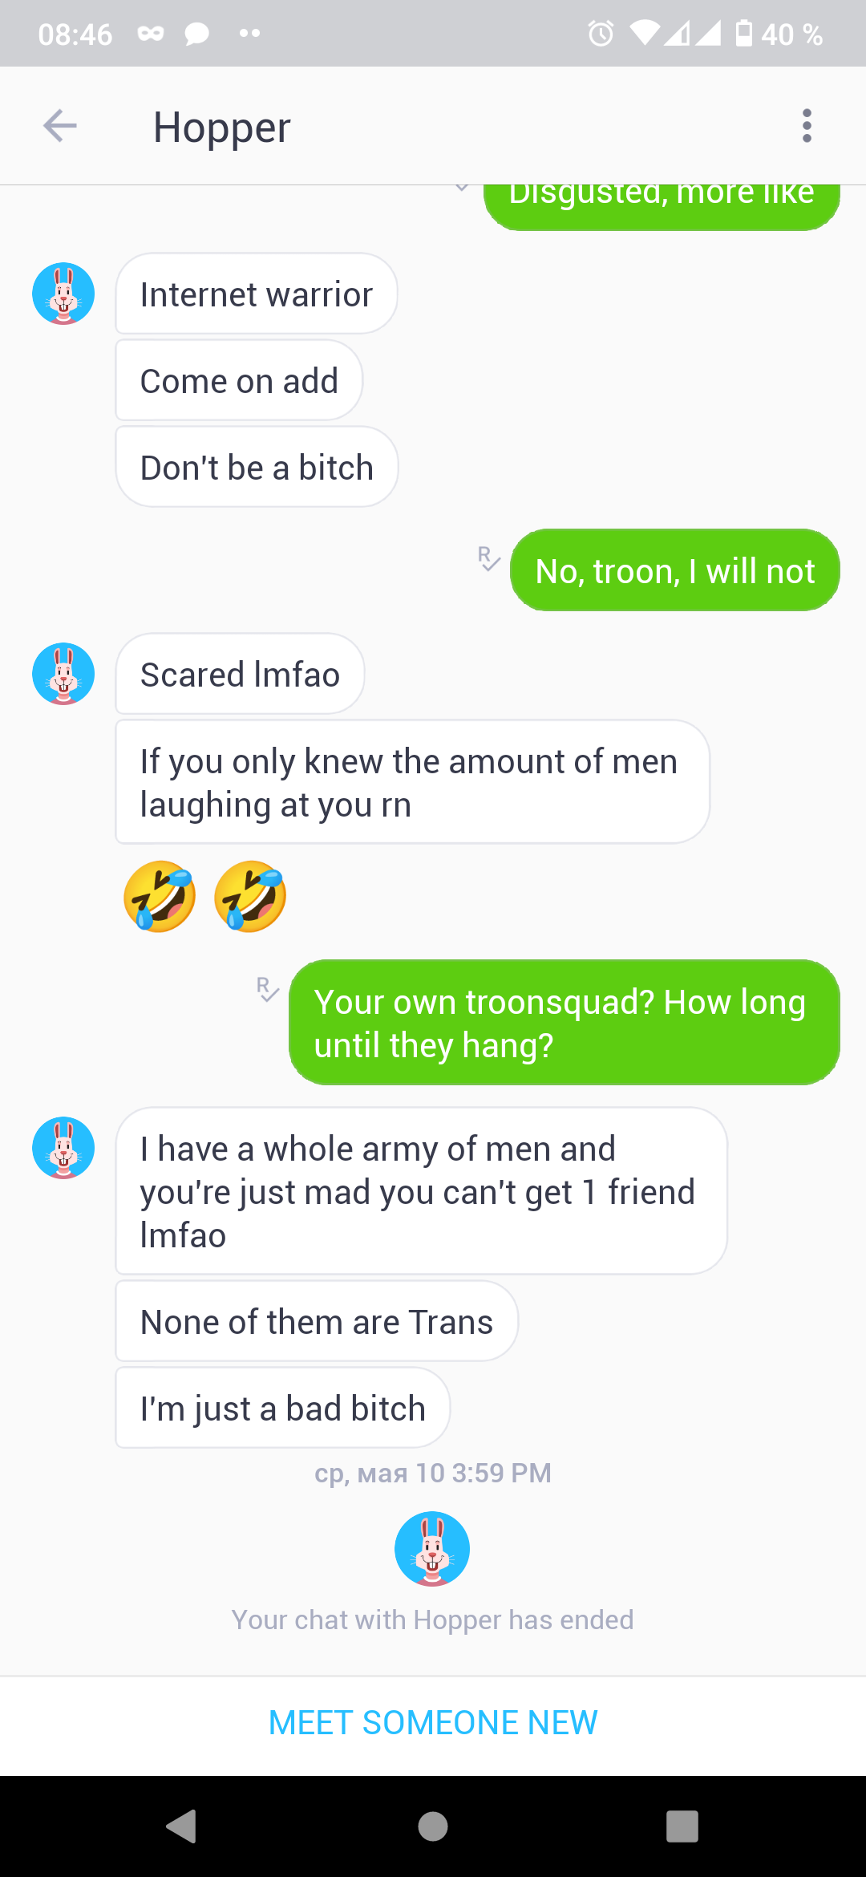Tap the Android back navigation button
Viewport: 866px width, 1877px height.
click(x=182, y=1826)
